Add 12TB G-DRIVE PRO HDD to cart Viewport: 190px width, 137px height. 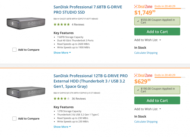point(157,100)
